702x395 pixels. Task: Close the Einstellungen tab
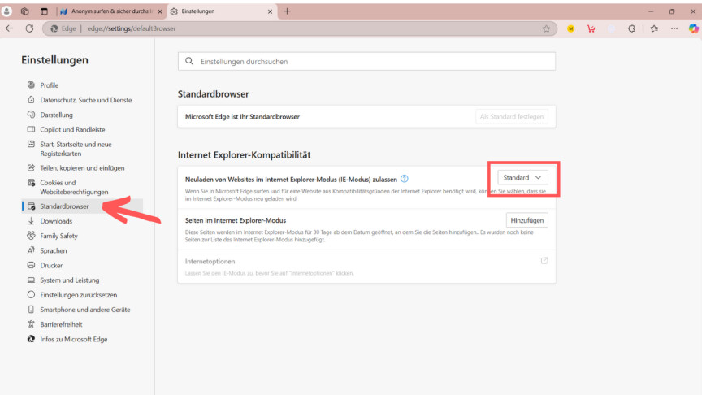click(x=271, y=11)
